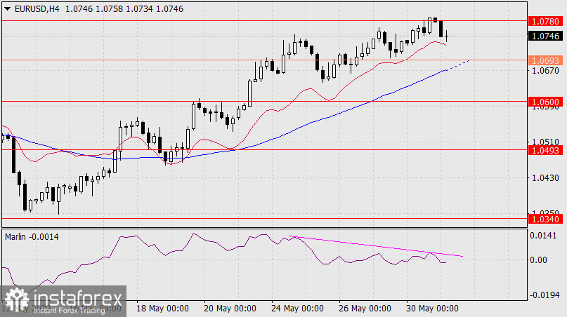Select the 20 May 00:00 time axis label
567x317 pixels.
click(230, 309)
